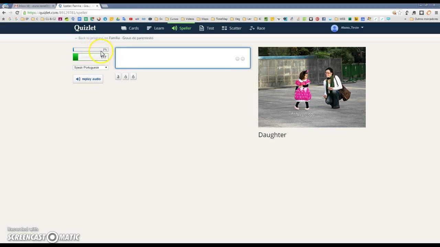Open the Bing b bookmark
Viewport: 440px width, 247px height.
356,19
